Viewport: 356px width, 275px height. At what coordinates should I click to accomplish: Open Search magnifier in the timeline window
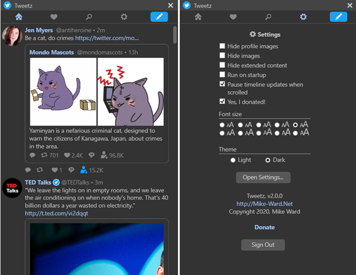click(x=89, y=17)
